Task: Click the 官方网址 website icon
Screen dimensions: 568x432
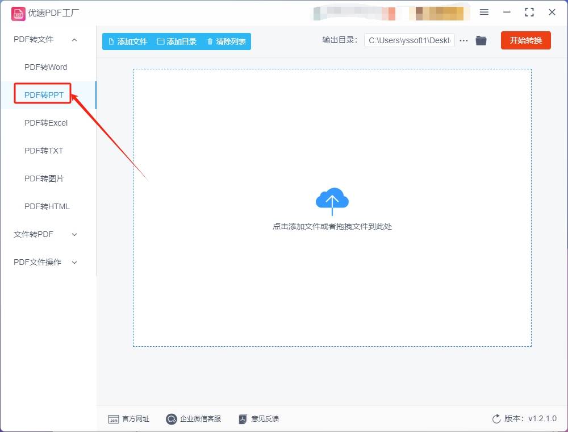Action: [114, 419]
